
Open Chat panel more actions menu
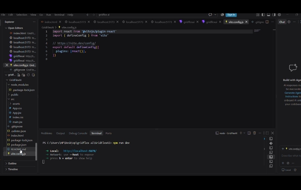coord(294,22)
